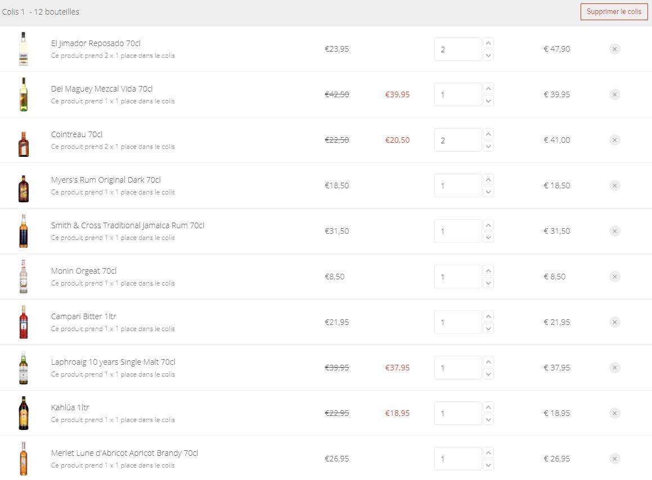
Task: Open the Laphroaig 10 years product link
Action: [113, 362]
